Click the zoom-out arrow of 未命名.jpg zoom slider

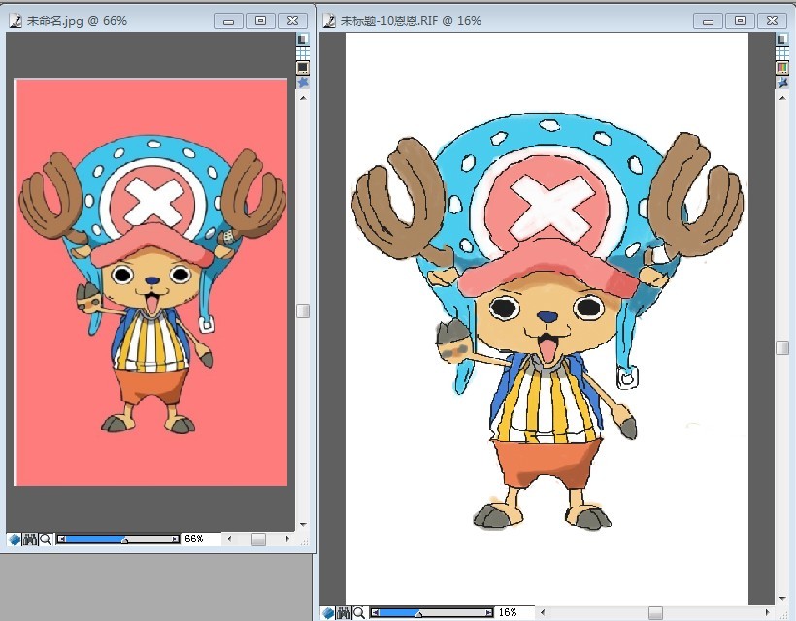(61, 539)
